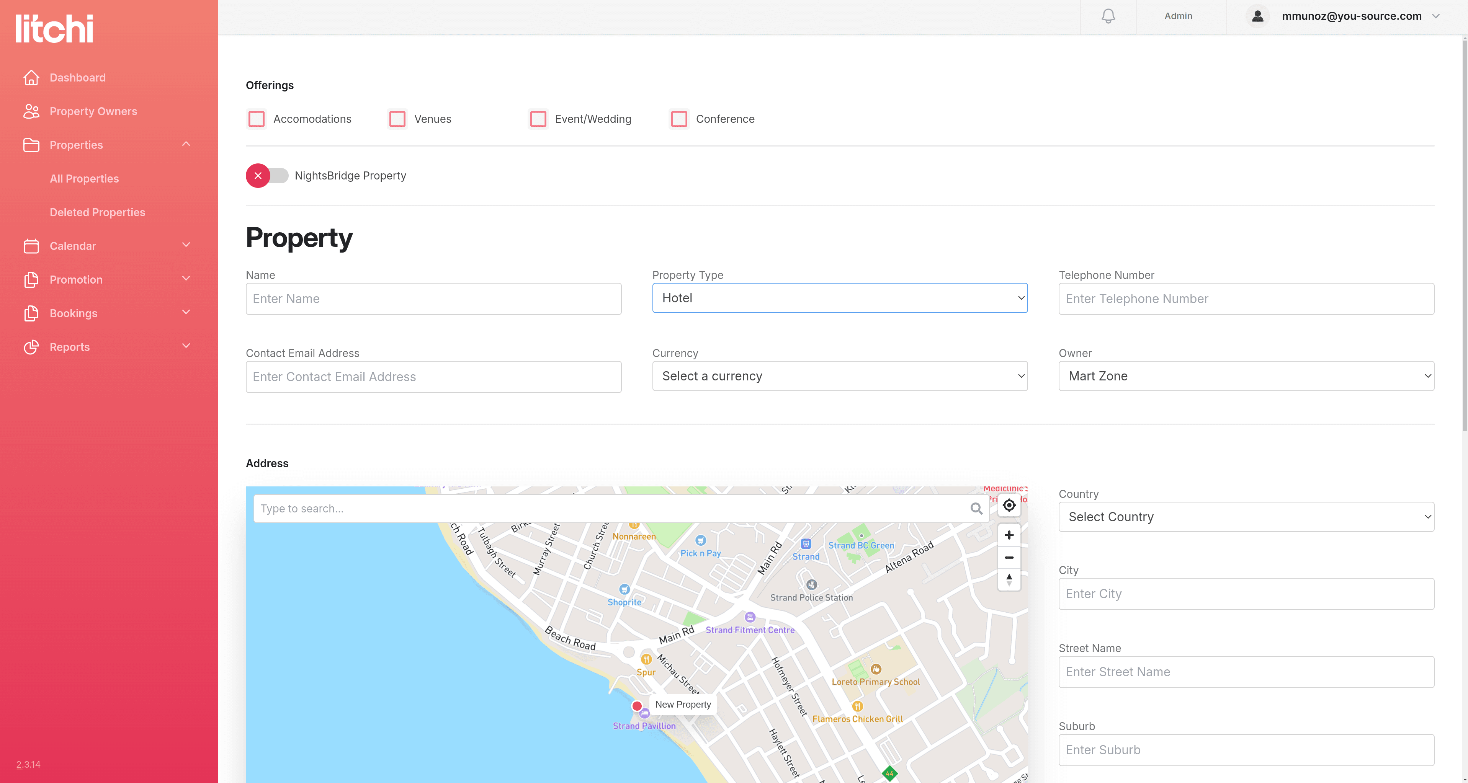Open the Select Country dropdown

(1246, 517)
